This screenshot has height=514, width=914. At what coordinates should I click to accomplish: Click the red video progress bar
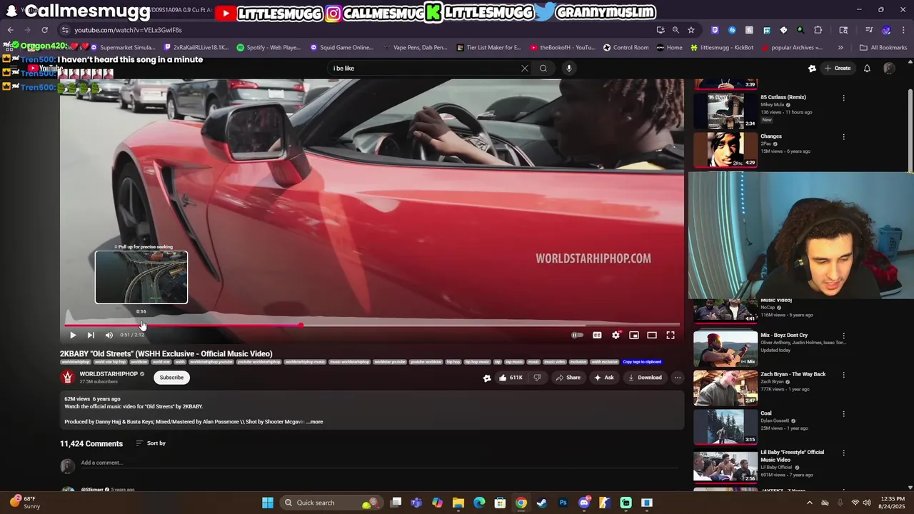coord(183,326)
